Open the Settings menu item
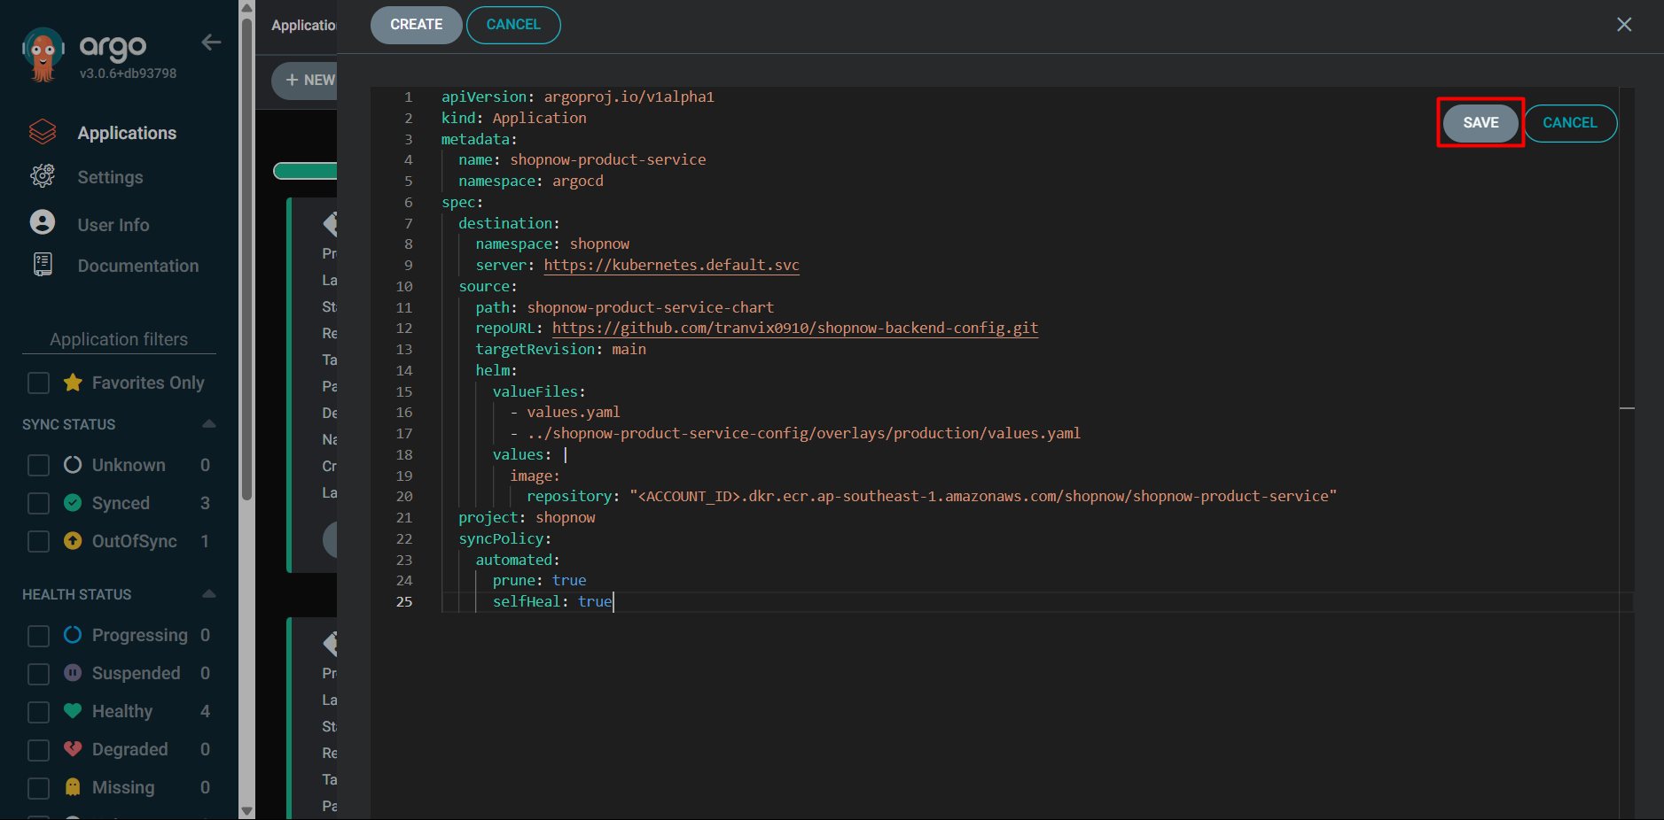 point(110,177)
